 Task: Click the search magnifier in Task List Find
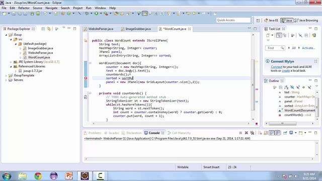click(x=282, y=48)
